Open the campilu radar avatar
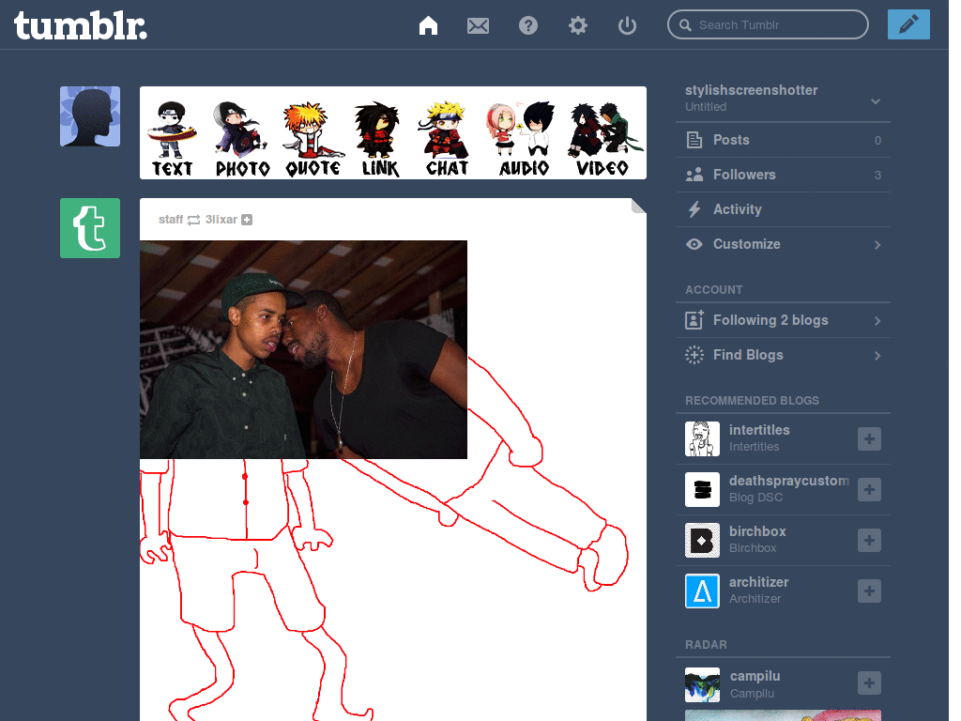 (x=702, y=684)
